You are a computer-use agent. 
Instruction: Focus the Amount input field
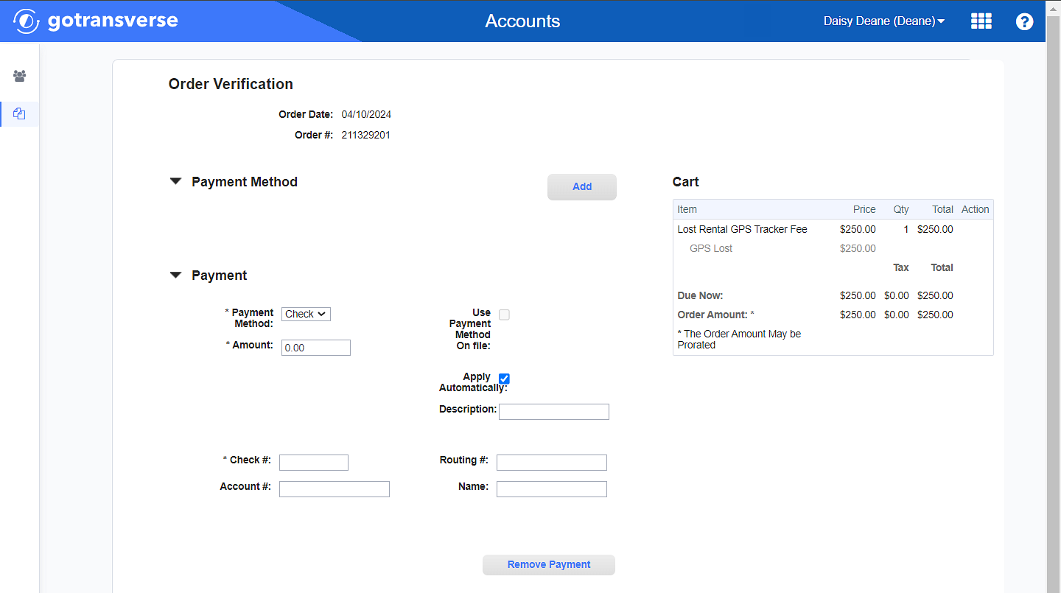[316, 348]
